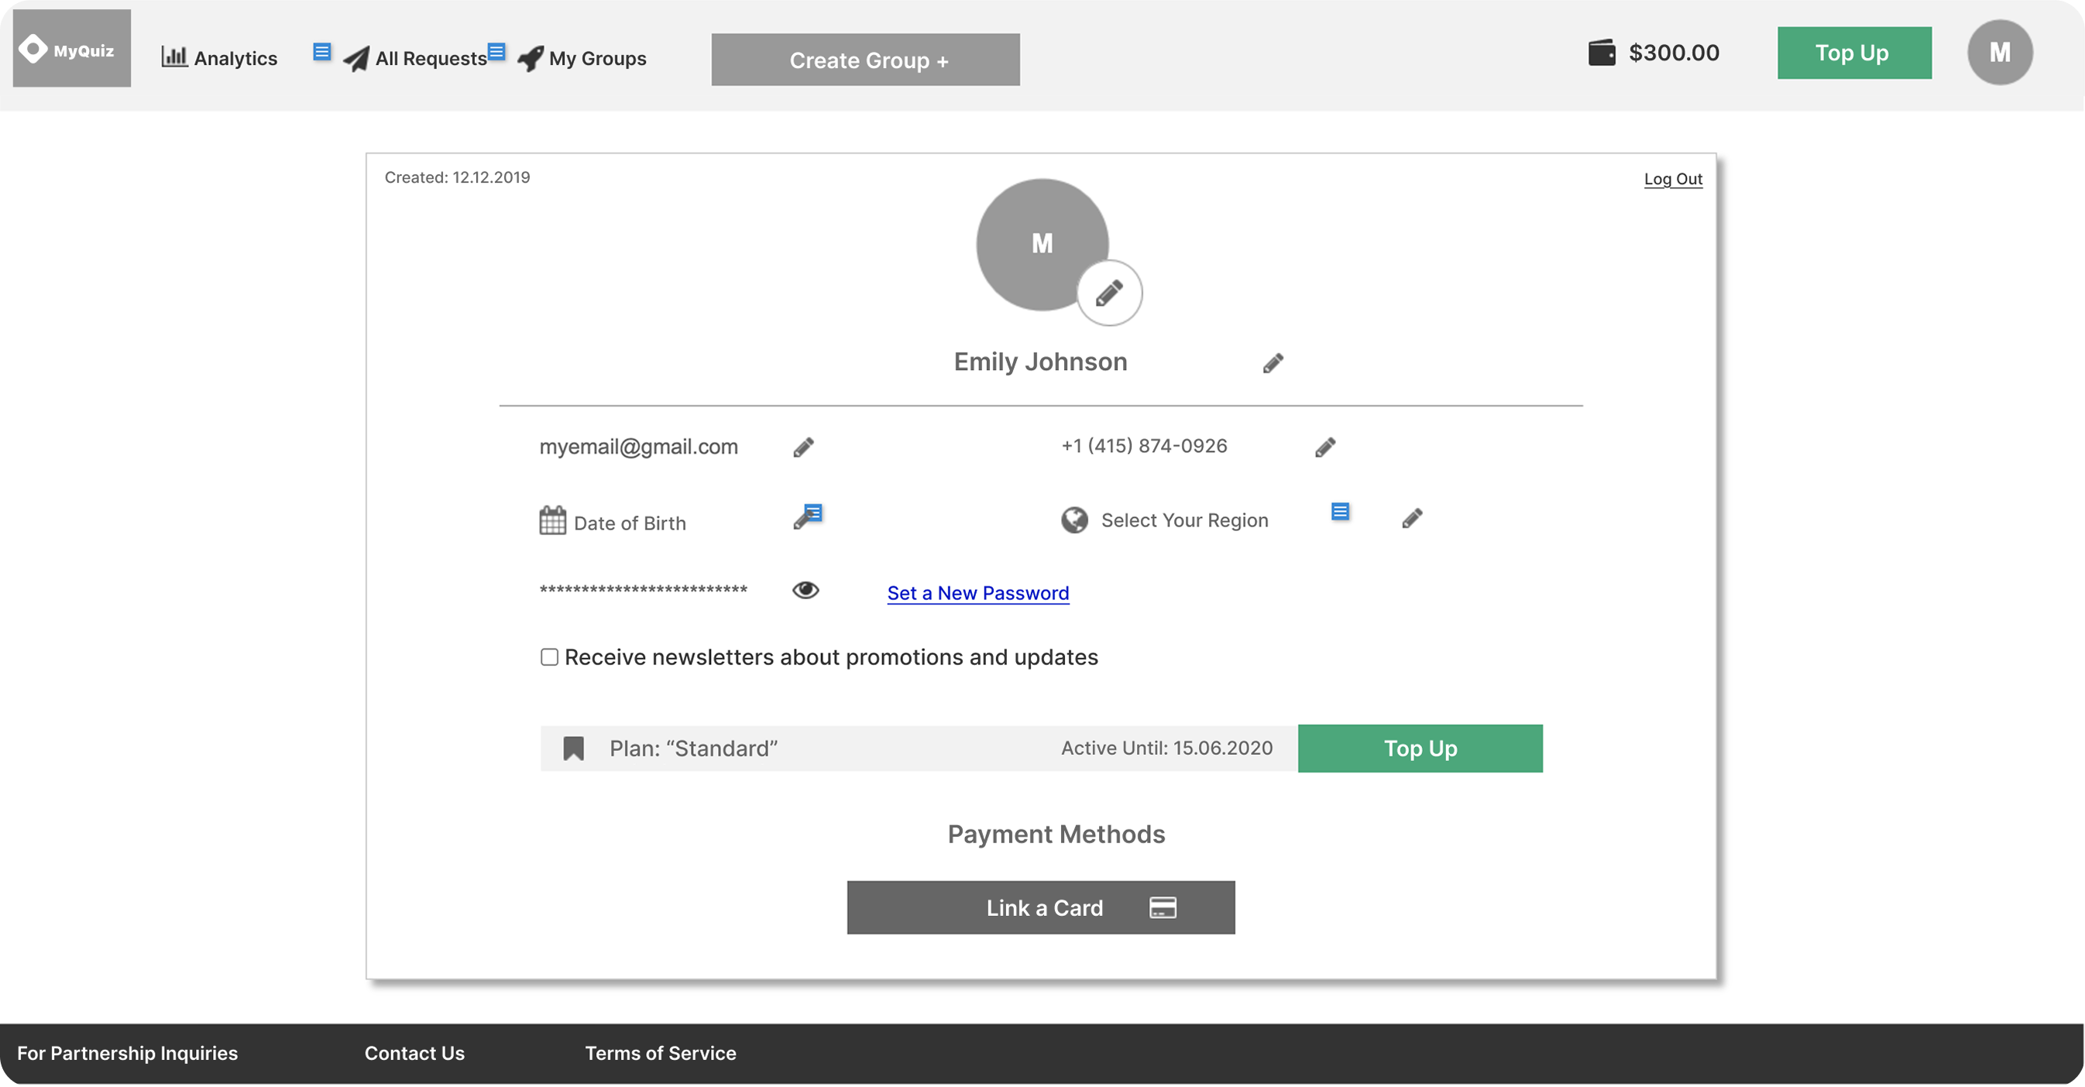Image resolution: width=2085 pixels, height=1087 pixels.
Task: Click Top Up beside Standard plan
Action: [x=1420, y=748]
